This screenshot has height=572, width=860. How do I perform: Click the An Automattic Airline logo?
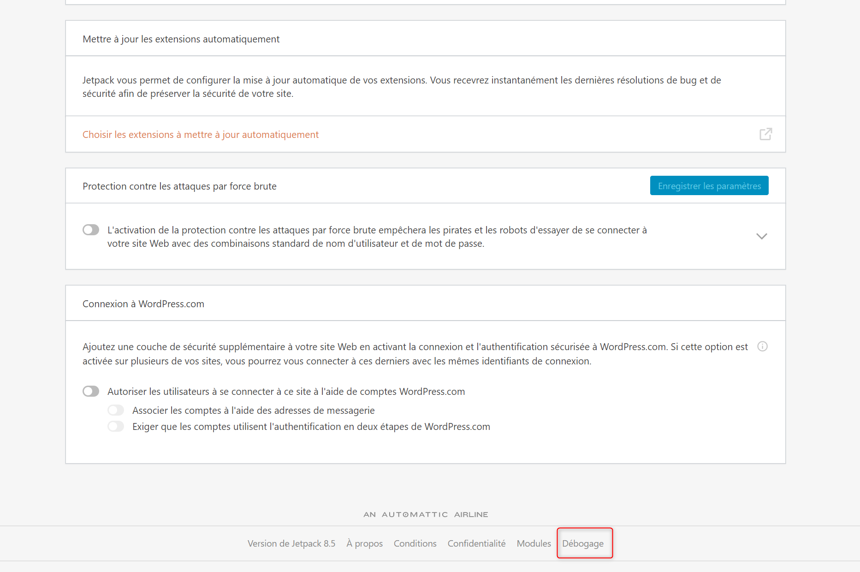pyautogui.click(x=426, y=514)
